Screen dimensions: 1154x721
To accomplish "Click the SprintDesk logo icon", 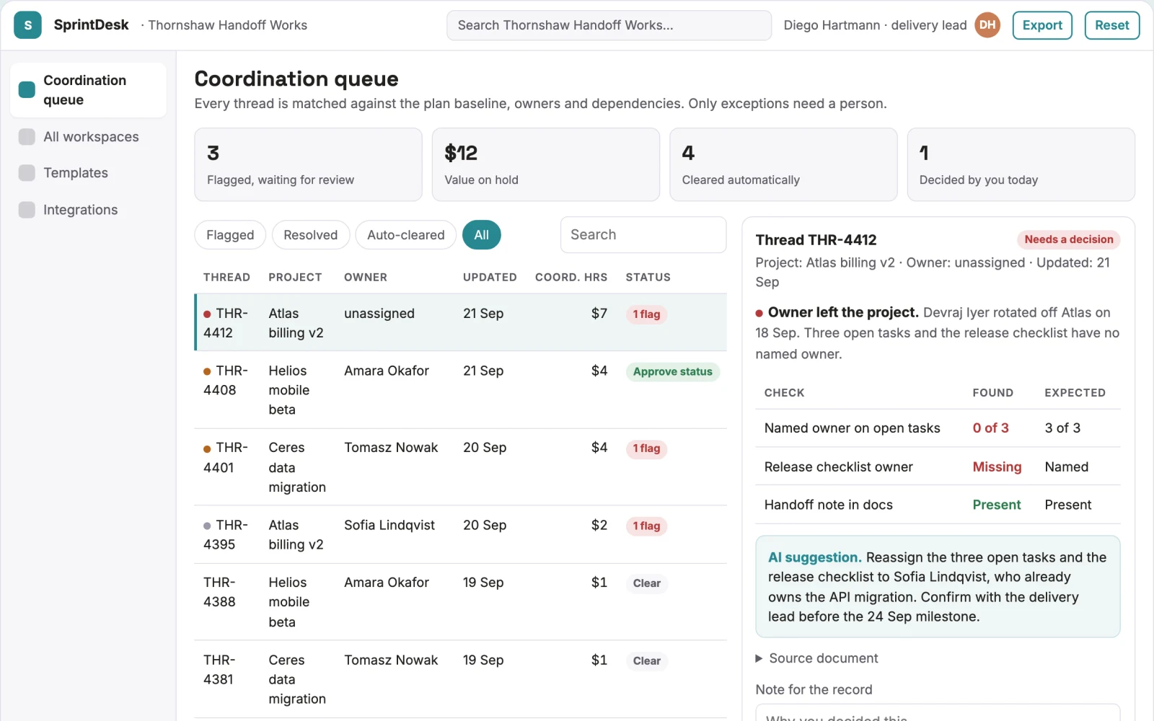I will [x=27, y=25].
